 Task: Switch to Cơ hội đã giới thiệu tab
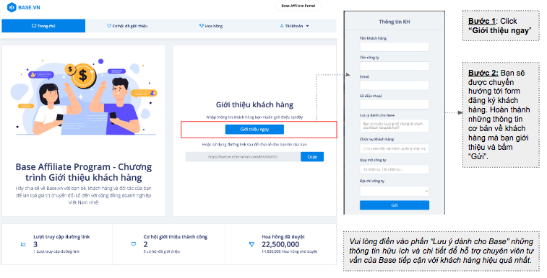click(127, 26)
